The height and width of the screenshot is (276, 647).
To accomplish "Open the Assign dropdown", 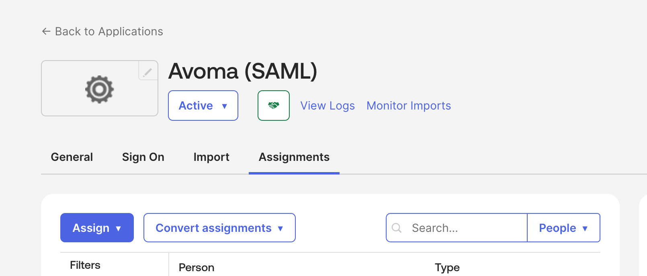I will click(97, 228).
